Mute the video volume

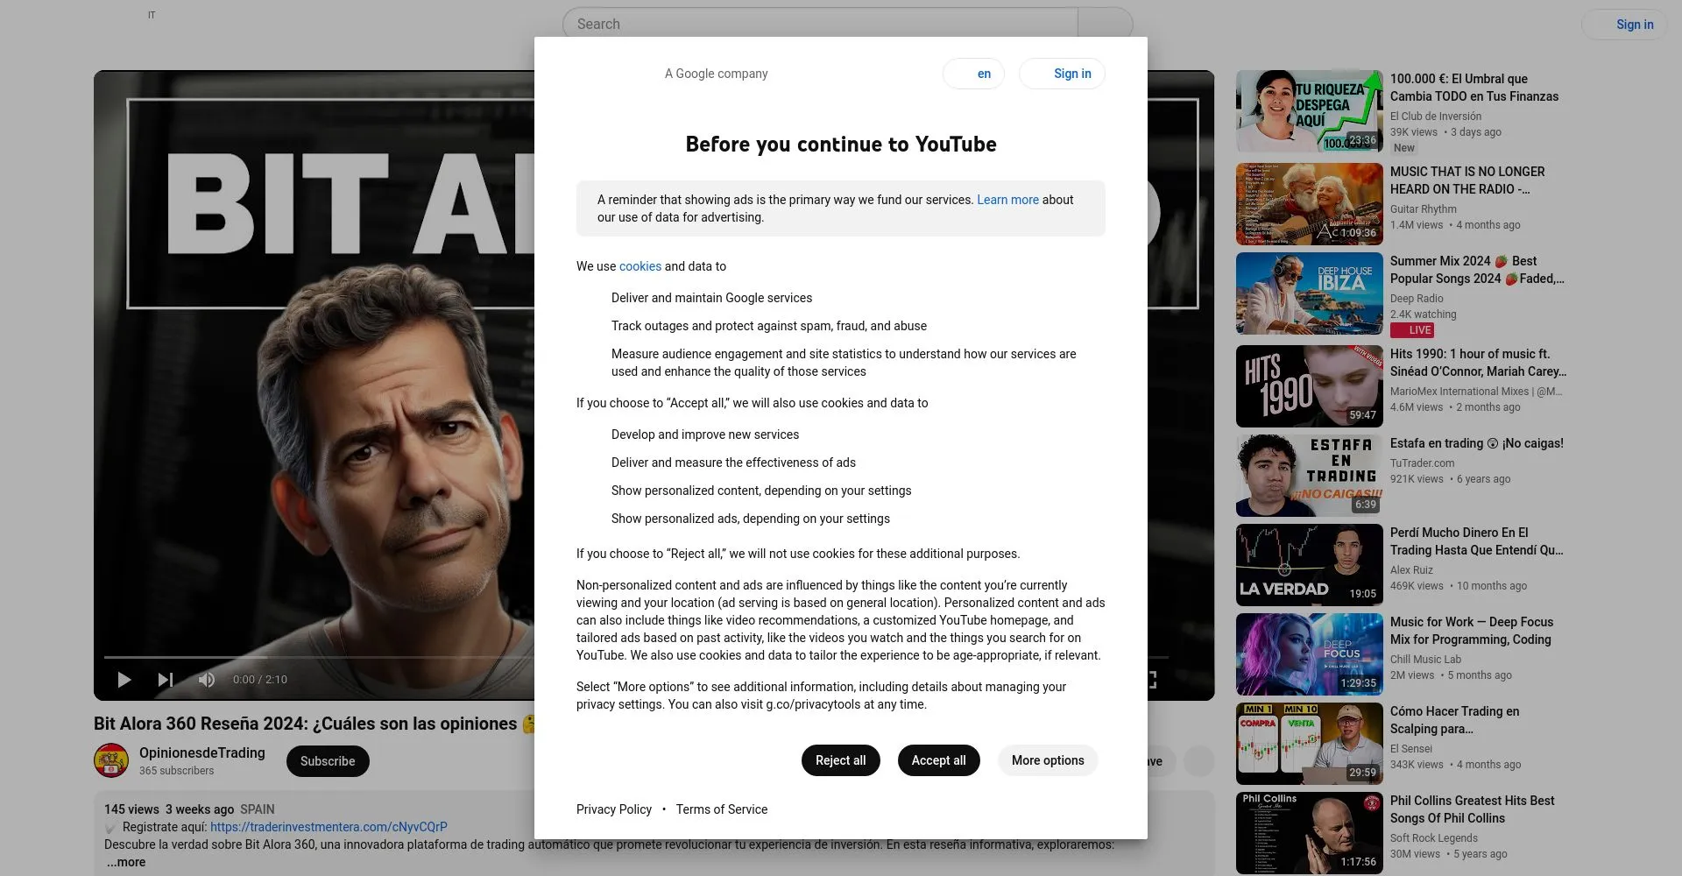coord(207,680)
